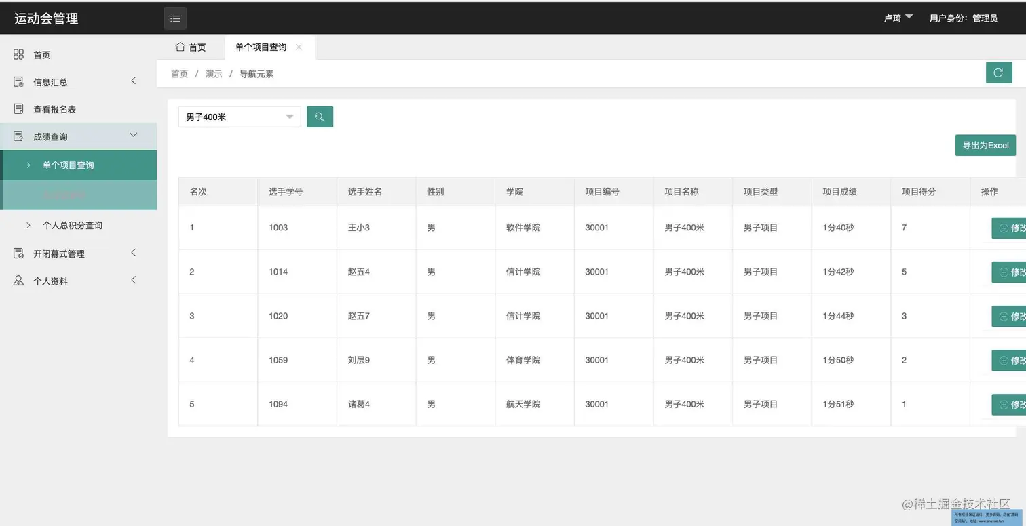
Task: Click the 演示 breadcrumb link
Action: coord(214,74)
